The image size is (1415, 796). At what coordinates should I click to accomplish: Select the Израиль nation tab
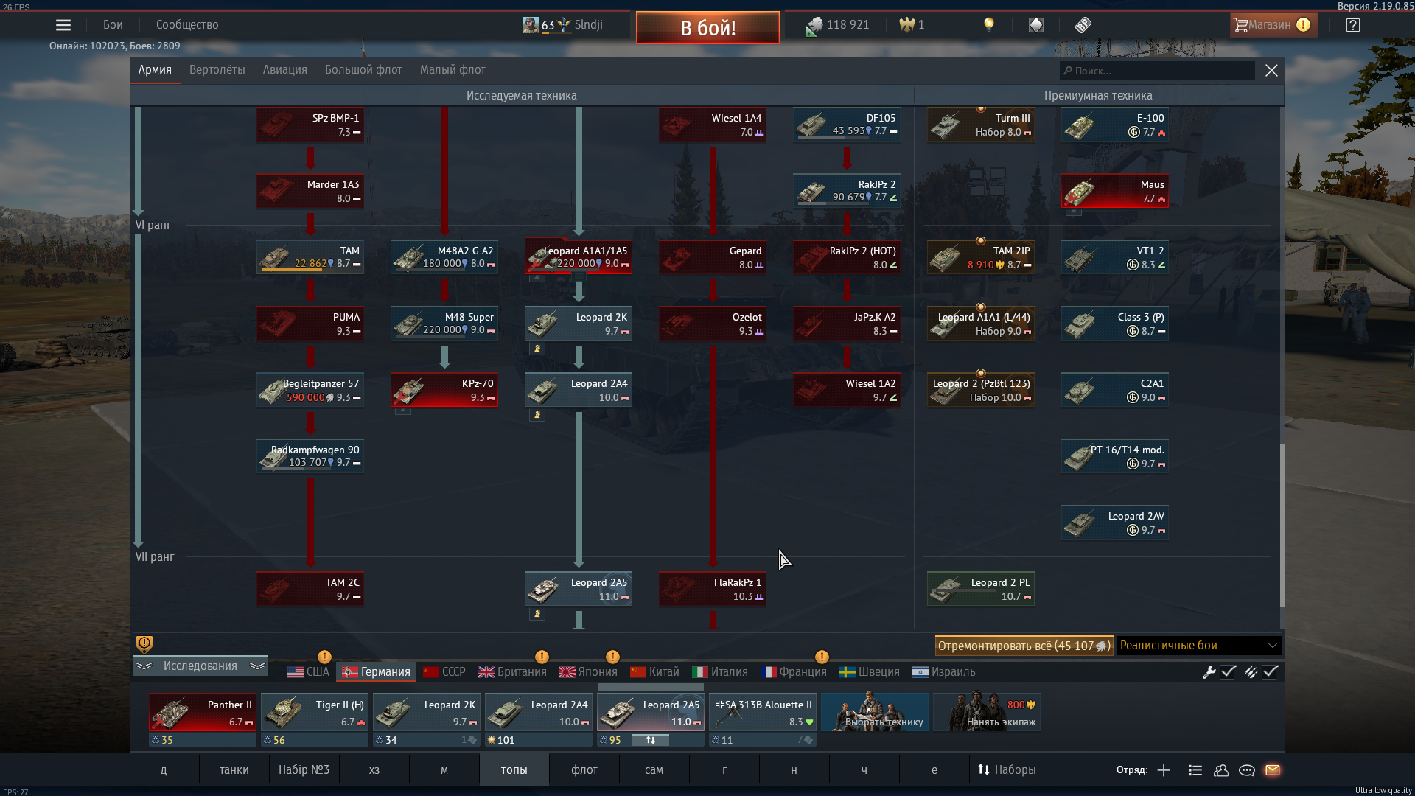(944, 672)
